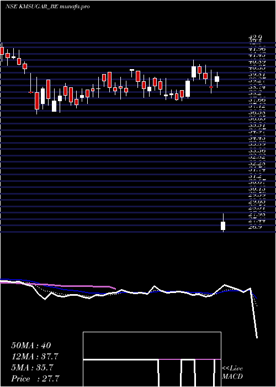Screen dimensions: 276x387
Task: Click the 31.2 price axis label
Action: [x=255, y=176]
